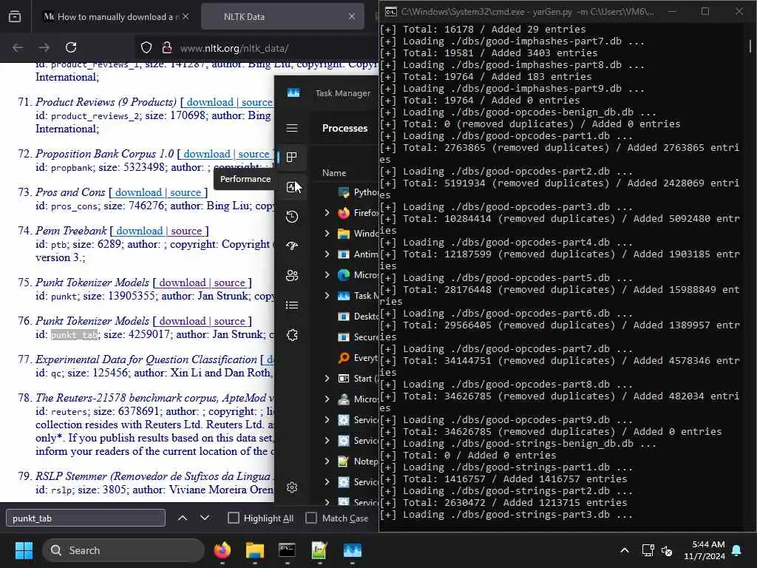Screen dimensions: 757x568
Task: Open App history in Task Manager sidebar
Action: pos(291,217)
